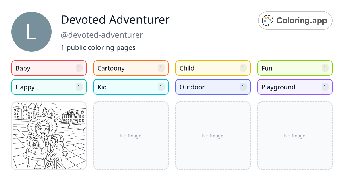Toggle the Baby category filter
The width and height of the screenshot is (344, 180).
pyautogui.click(x=49, y=68)
